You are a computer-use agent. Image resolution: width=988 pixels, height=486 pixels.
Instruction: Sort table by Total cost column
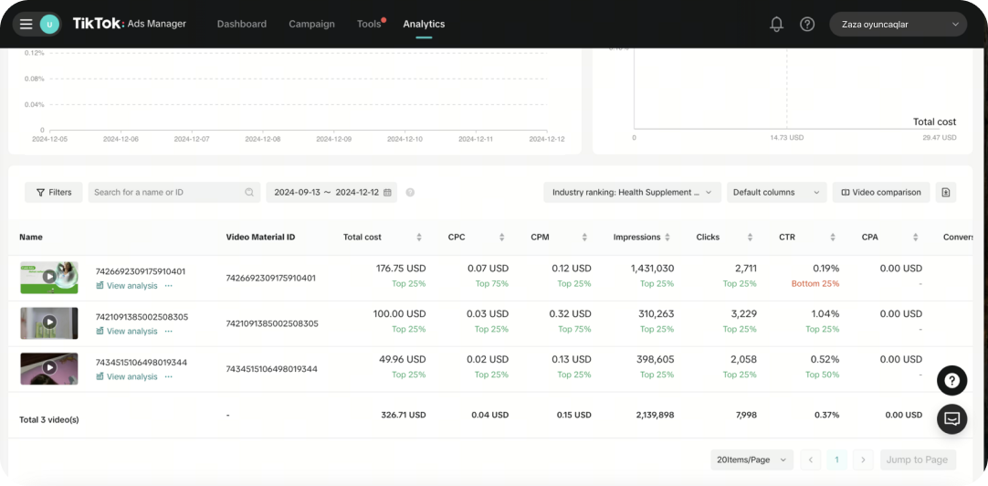click(419, 238)
